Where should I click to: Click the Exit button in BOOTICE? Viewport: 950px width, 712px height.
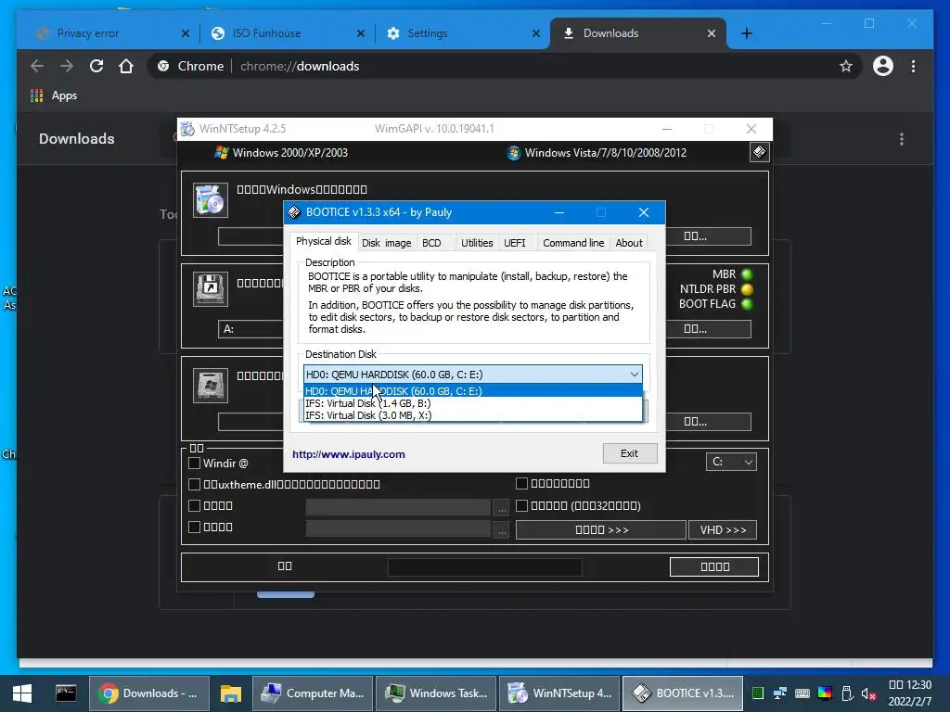630,453
